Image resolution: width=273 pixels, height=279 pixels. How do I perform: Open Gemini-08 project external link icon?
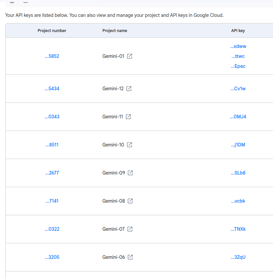coord(130,201)
